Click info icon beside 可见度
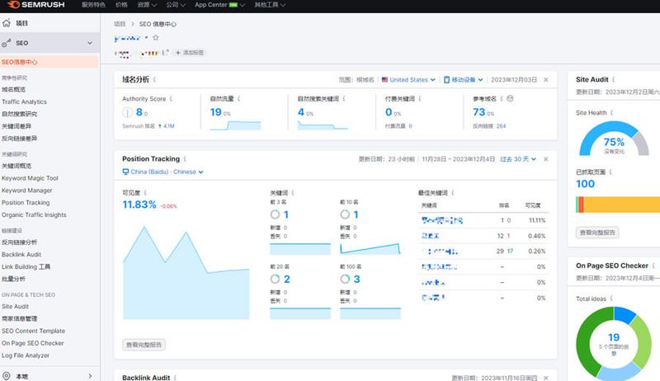The width and height of the screenshot is (660, 381). coord(145,193)
